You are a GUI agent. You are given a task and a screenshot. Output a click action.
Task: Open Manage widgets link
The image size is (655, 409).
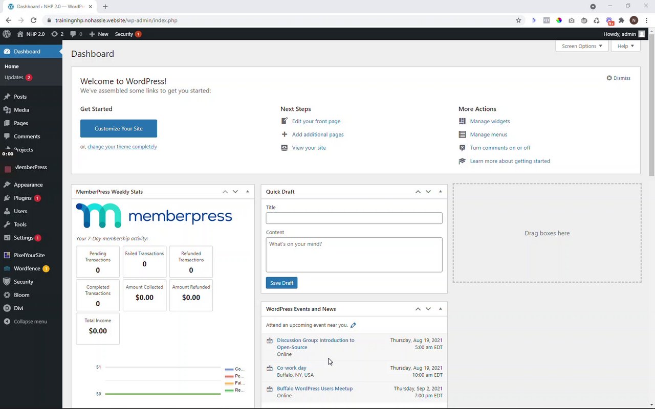[490, 121]
